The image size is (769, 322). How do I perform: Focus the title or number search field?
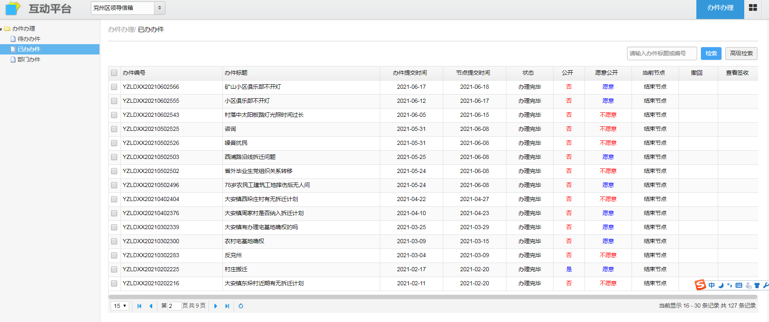[661, 53]
